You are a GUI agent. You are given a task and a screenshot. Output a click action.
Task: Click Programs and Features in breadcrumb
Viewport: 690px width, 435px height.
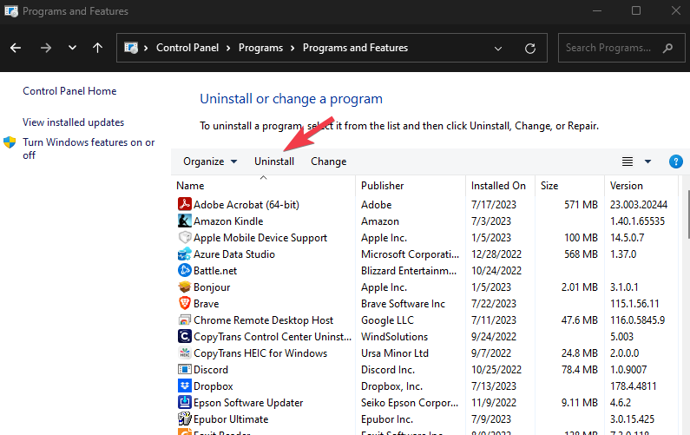coord(355,48)
